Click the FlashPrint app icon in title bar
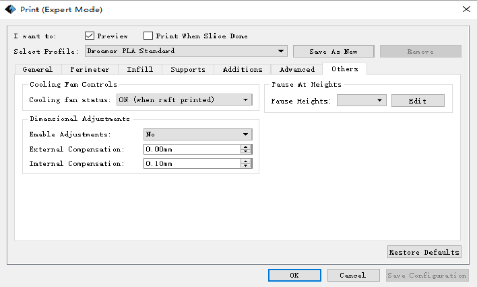477x287 pixels. point(9,9)
